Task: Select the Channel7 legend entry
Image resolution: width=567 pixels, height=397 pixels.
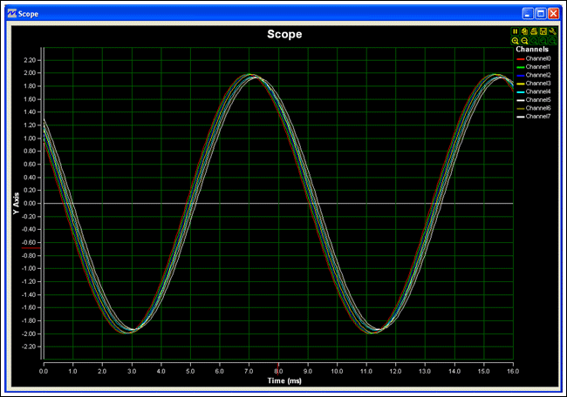Action: [x=538, y=116]
